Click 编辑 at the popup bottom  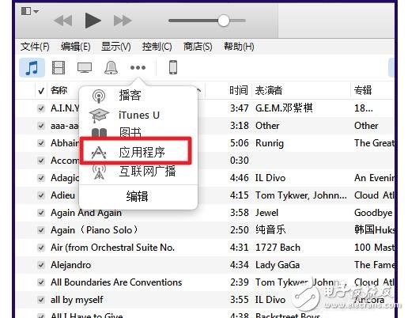tap(137, 196)
